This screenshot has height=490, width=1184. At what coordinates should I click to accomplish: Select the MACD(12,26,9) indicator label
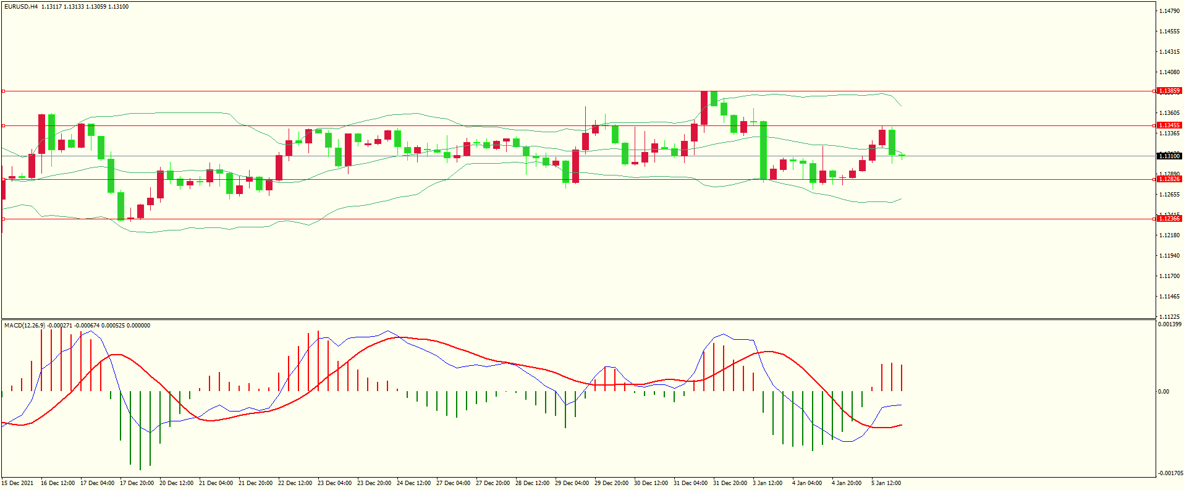pos(25,326)
